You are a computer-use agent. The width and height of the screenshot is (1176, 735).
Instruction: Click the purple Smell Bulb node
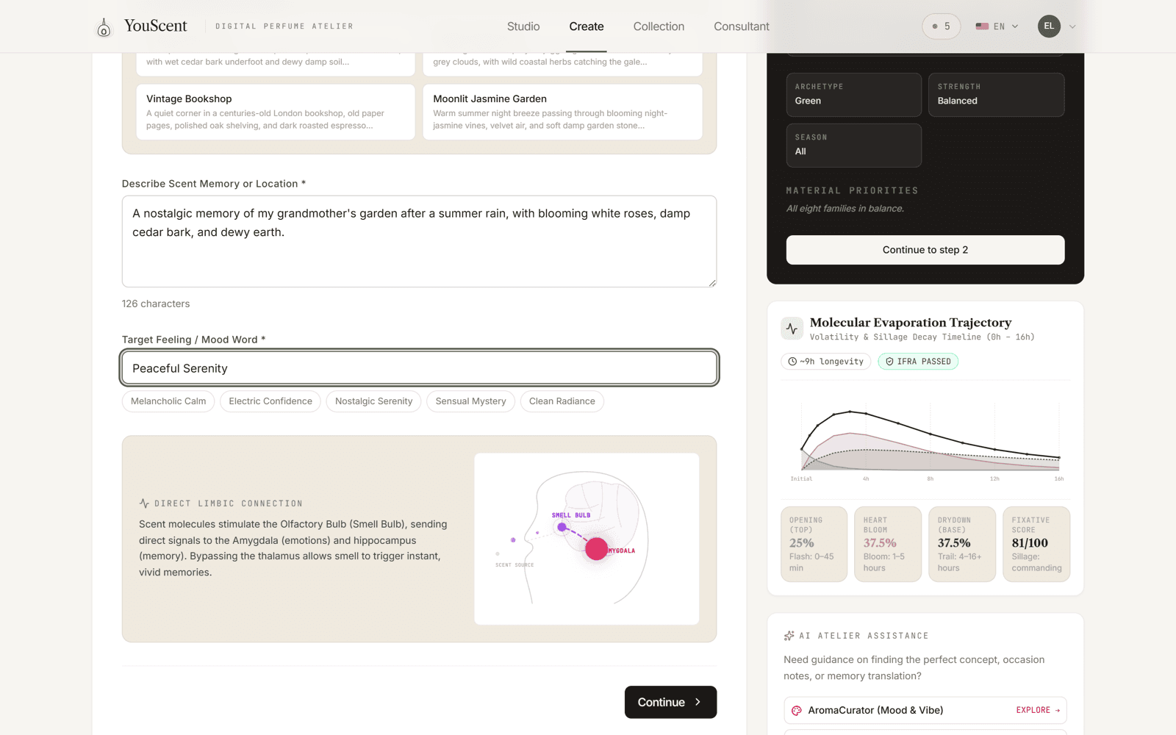click(562, 527)
